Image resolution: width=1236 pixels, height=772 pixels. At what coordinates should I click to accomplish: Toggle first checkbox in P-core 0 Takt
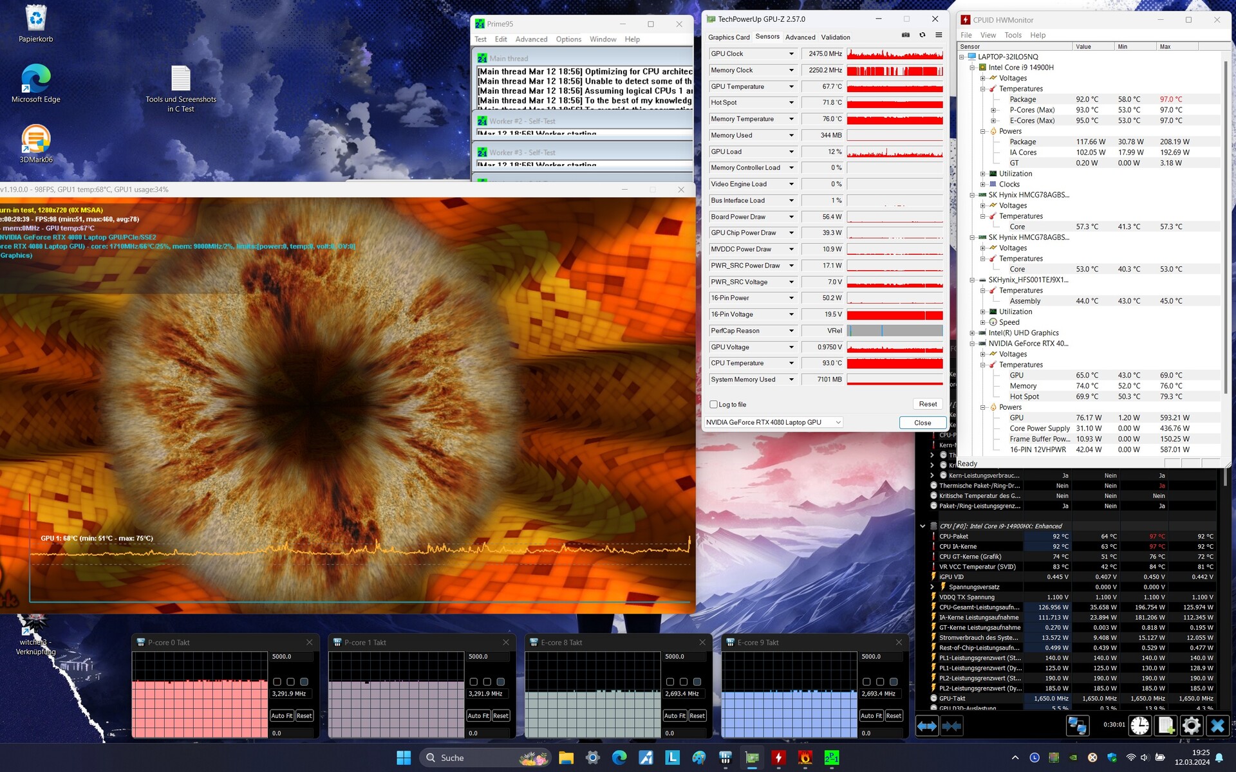pos(277,681)
